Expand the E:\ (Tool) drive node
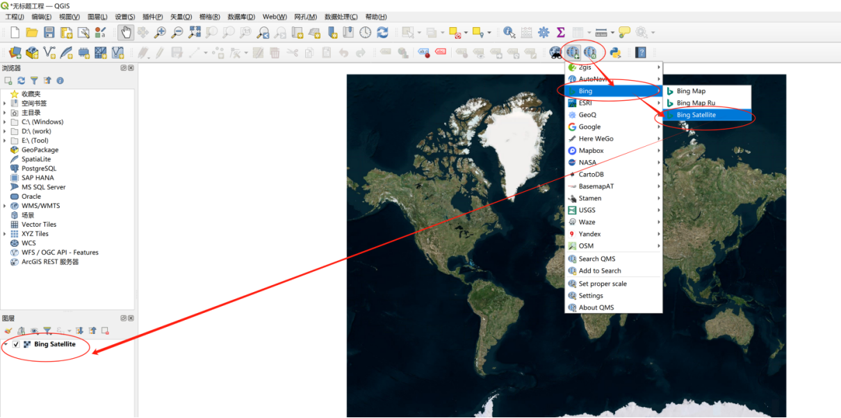 pos(4,140)
